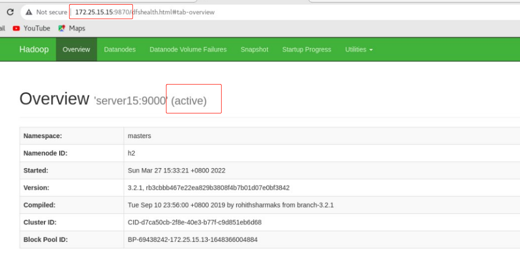The height and width of the screenshot is (265, 520).
Task: Click the CID-d7ca50cb cluster ID value
Action: pos(195,222)
